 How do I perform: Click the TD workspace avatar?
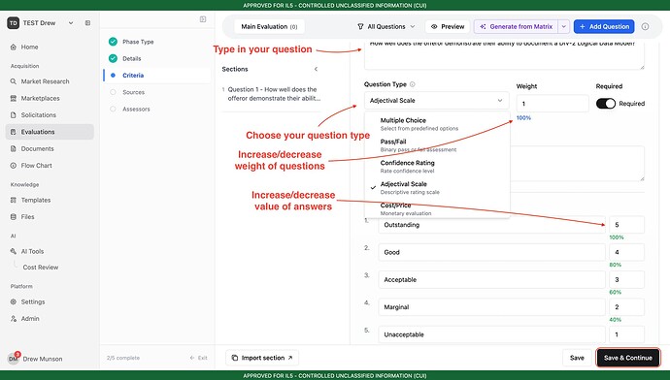(14, 23)
